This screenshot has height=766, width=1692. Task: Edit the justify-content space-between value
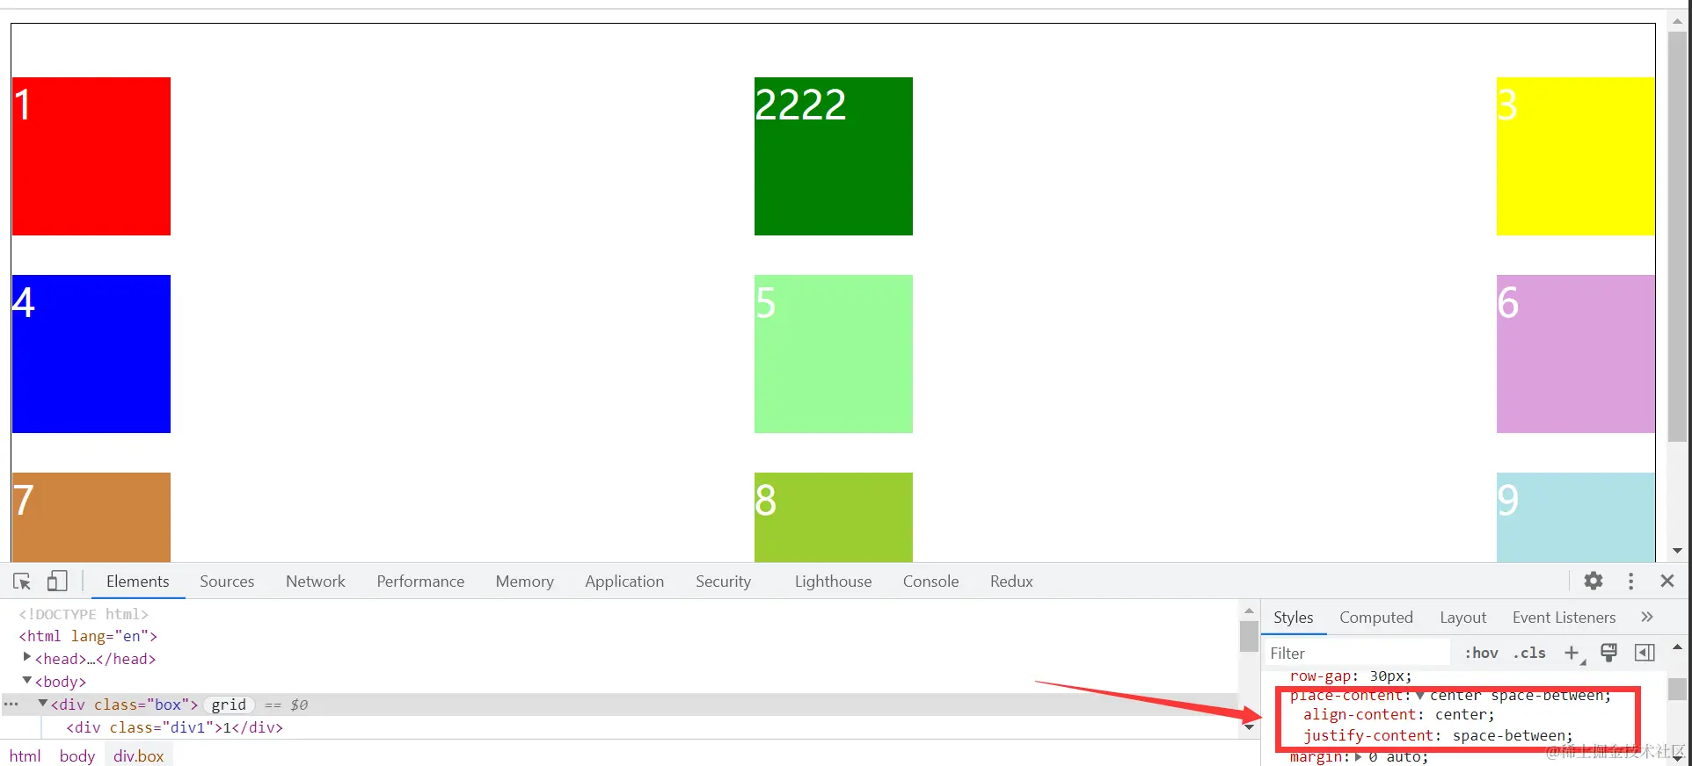click(1508, 736)
